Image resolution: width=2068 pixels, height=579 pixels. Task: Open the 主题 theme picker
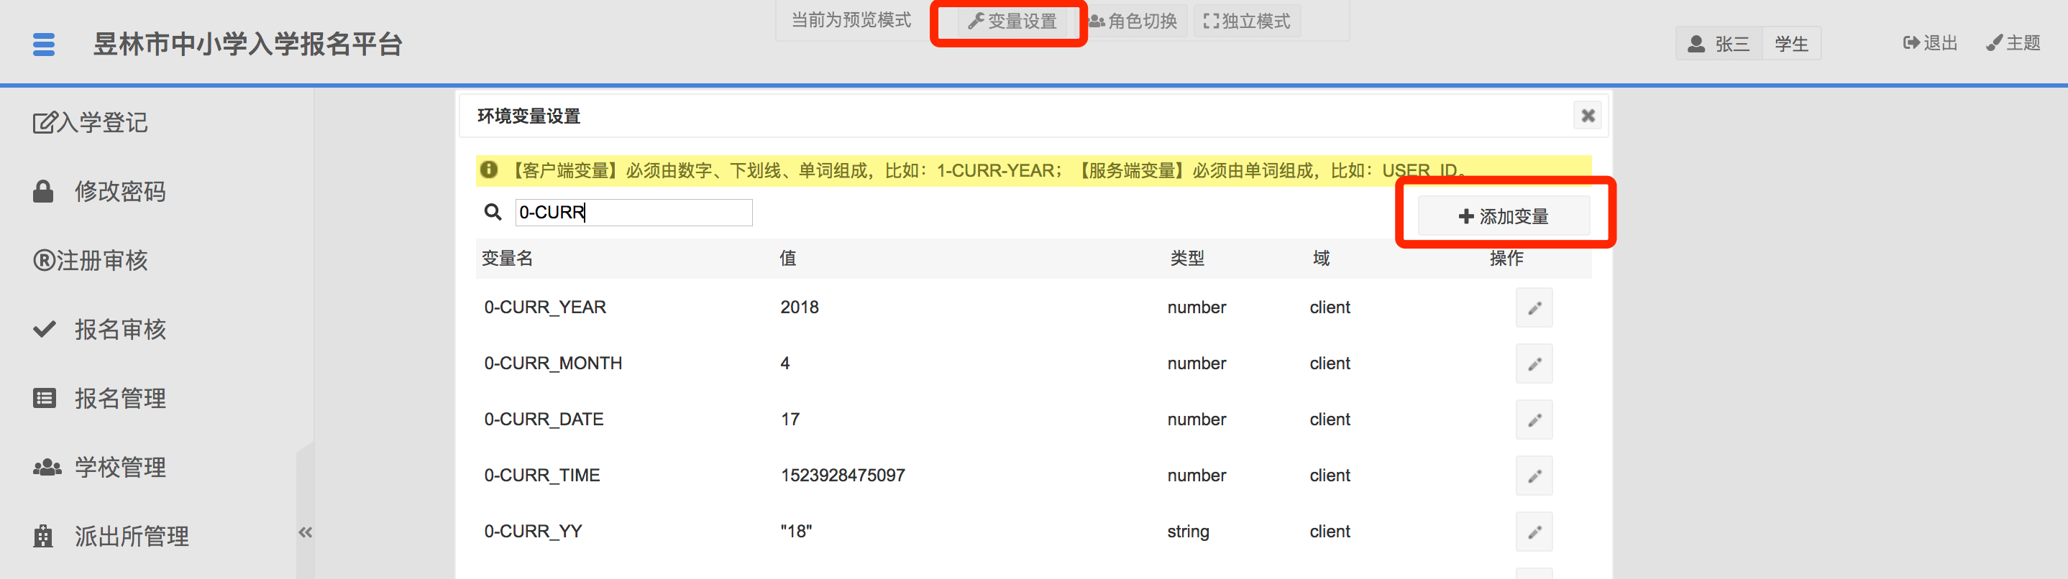(2013, 43)
